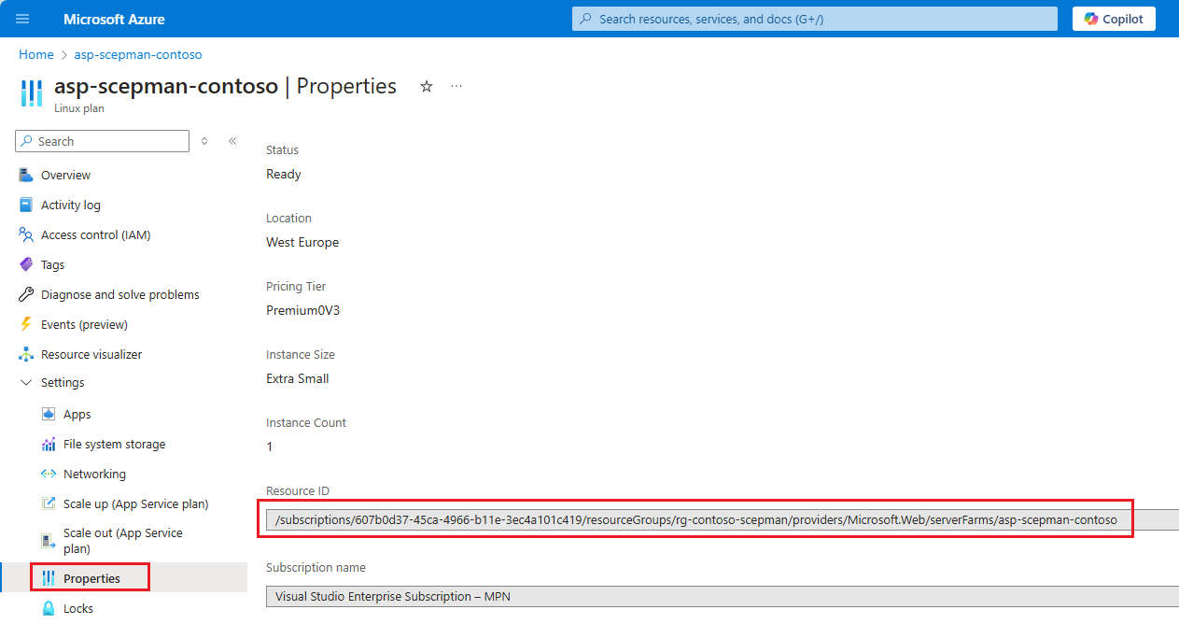Collapse the sidebar with double chevron

pos(232,141)
